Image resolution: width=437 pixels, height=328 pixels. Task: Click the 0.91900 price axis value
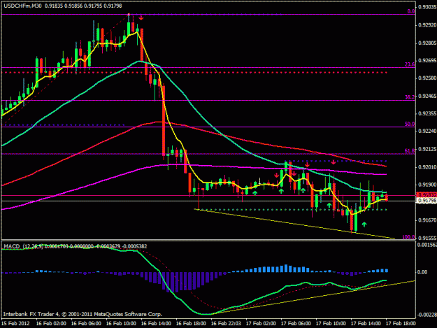point(427,185)
